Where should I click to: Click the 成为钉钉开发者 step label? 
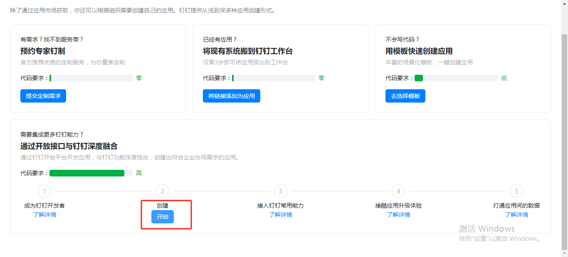[x=44, y=206]
